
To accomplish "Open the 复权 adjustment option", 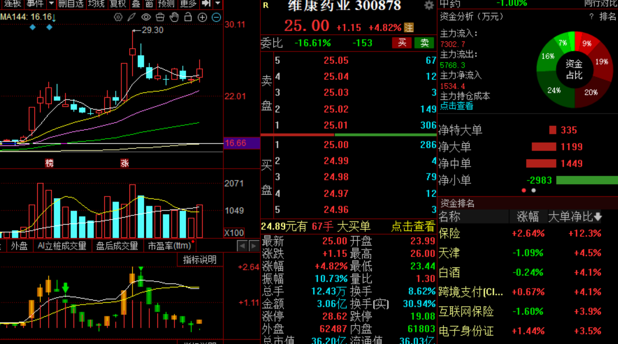I will tap(118, 4).
